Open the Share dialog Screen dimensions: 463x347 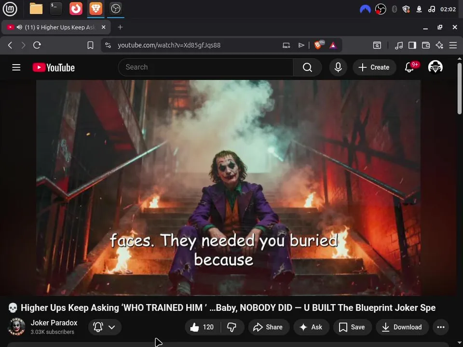269,327
